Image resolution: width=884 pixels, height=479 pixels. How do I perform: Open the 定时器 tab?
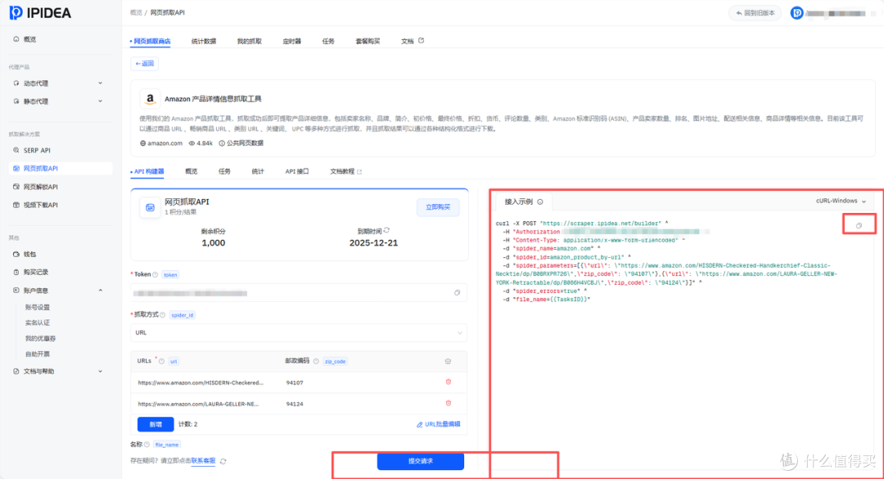tap(291, 41)
